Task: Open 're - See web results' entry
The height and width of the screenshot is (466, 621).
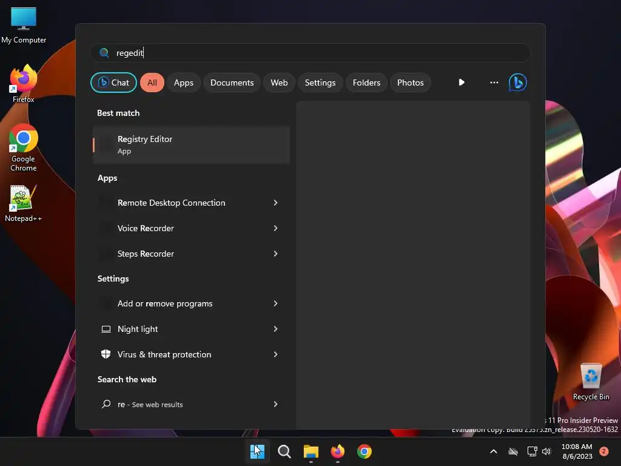Action: point(191,404)
